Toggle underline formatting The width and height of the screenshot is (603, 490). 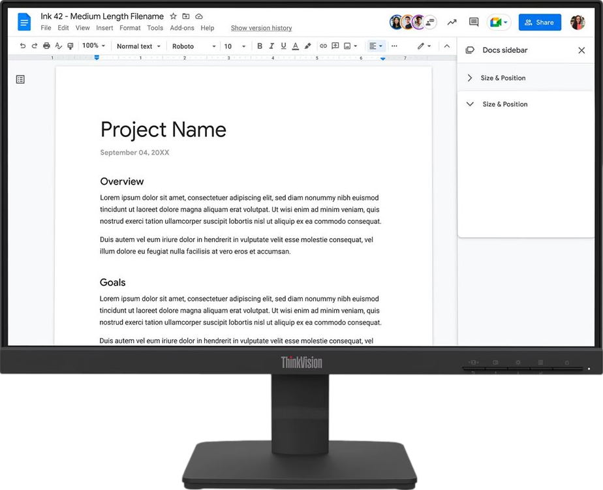coord(283,46)
